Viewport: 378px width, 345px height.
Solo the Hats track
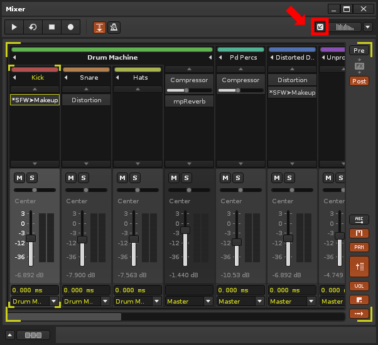pos(135,178)
